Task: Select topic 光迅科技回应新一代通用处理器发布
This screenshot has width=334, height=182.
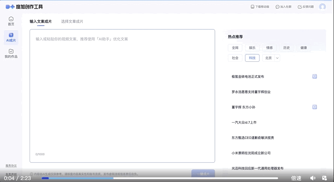Action: click(257, 168)
